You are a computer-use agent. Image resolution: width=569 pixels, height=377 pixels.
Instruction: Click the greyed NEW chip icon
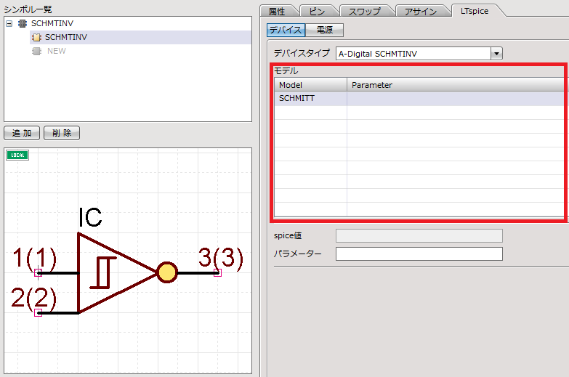[x=36, y=51]
